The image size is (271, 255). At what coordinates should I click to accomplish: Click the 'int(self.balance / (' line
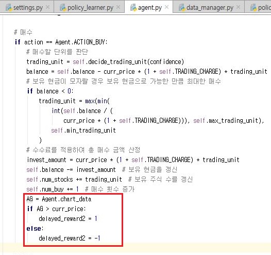tap(82, 111)
